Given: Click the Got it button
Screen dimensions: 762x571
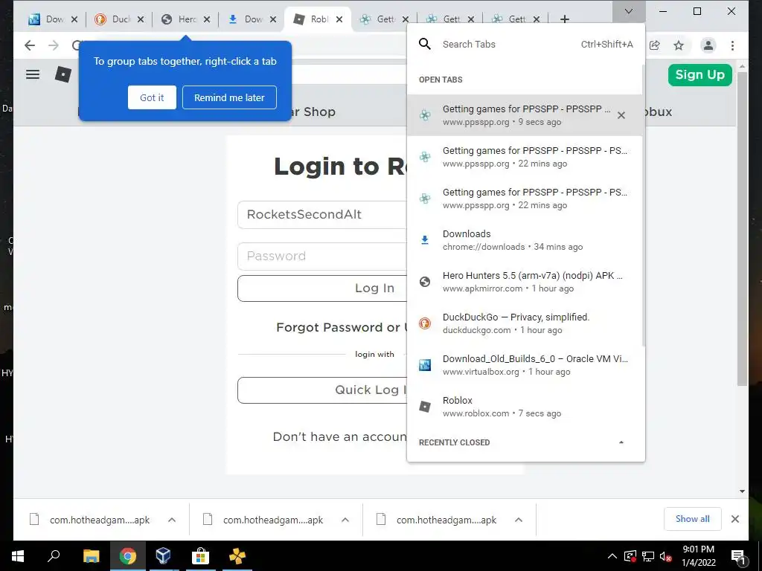Looking at the screenshot, I should [152, 97].
